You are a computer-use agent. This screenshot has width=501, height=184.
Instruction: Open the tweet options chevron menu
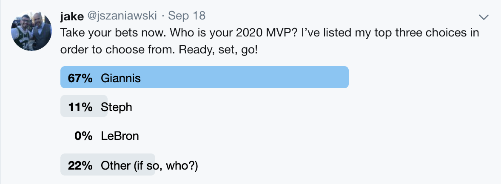click(x=484, y=17)
